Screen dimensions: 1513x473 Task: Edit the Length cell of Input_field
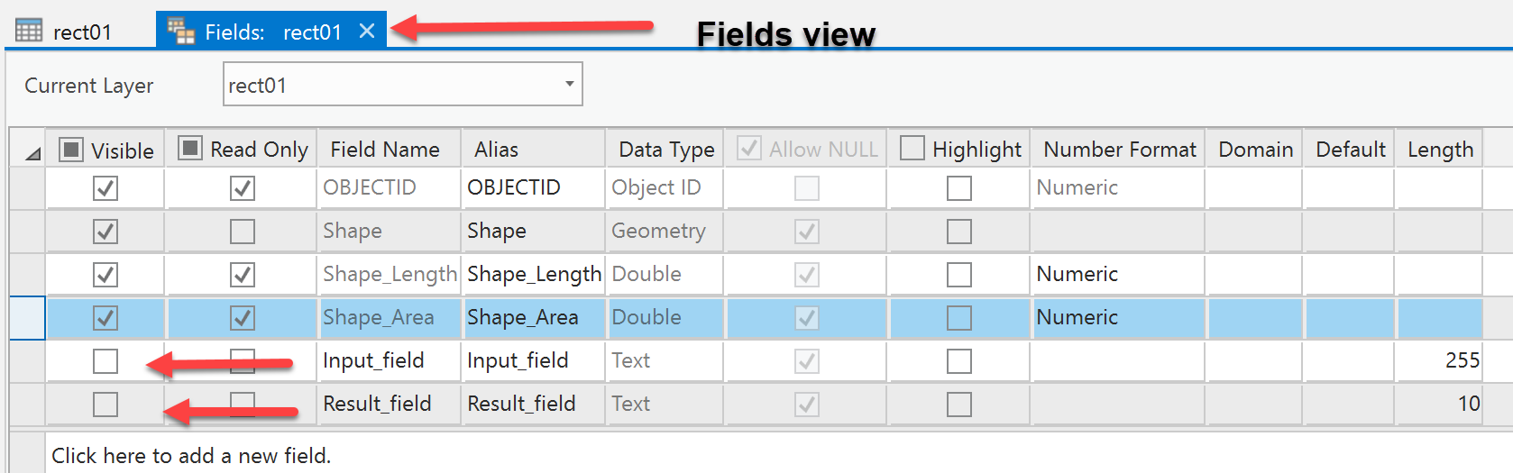[x=1438, y=361]
